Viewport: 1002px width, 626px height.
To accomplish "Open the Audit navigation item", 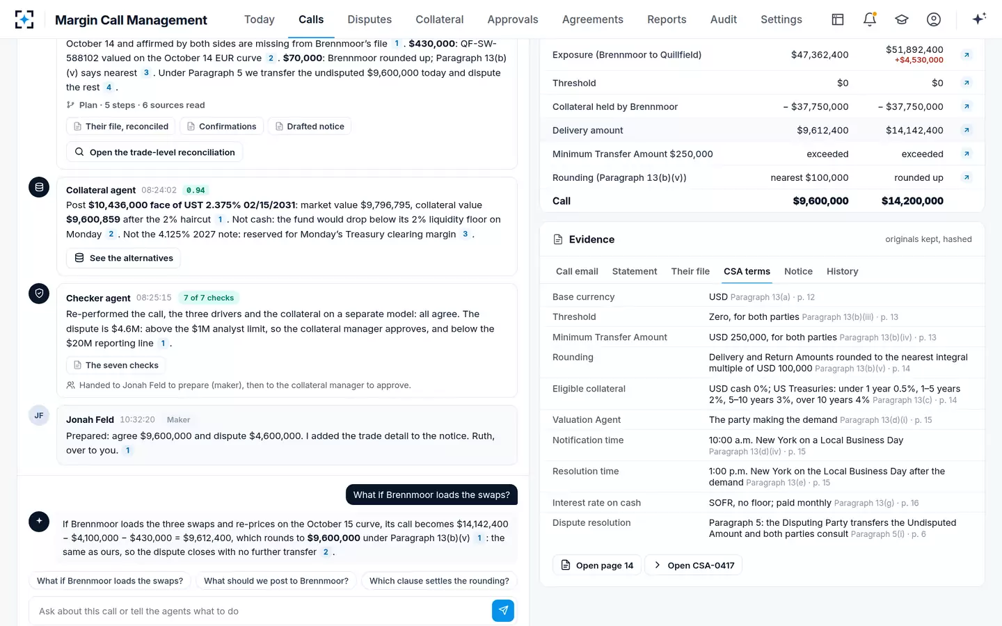I will click(724, 19).
